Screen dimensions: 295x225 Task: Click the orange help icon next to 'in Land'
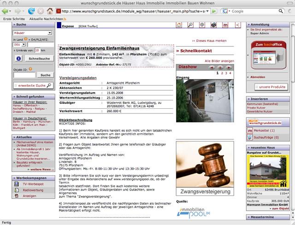tap(26, 39)
